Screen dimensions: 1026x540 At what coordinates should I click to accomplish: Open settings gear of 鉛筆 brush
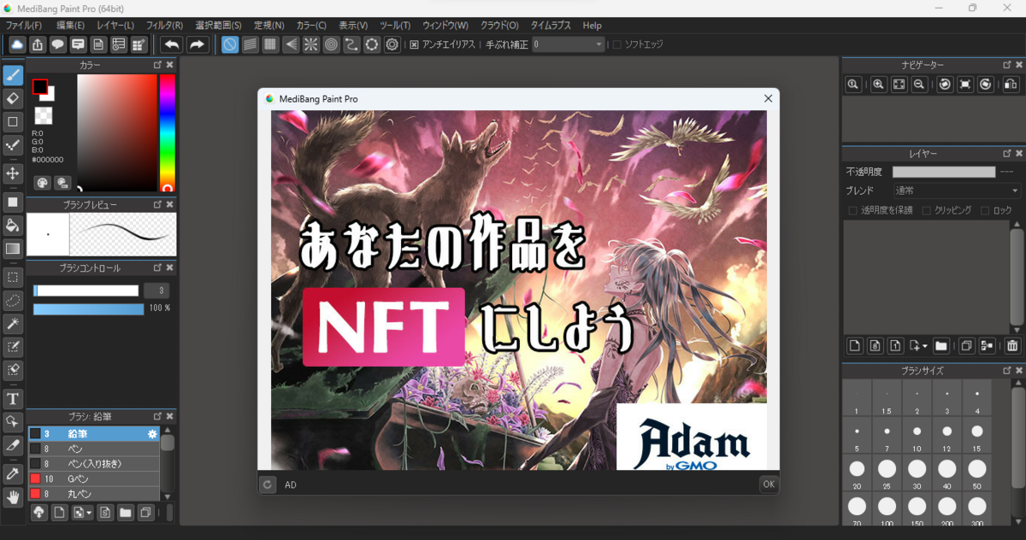[152, 434]
